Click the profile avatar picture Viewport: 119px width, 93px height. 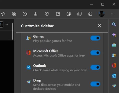click(x=101, y=14)
